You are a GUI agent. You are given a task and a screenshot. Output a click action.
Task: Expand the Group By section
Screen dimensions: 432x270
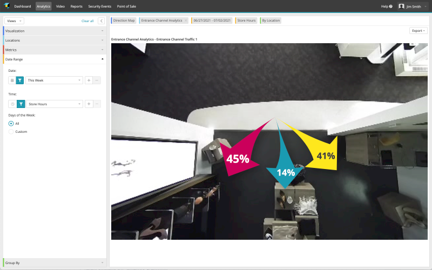pos(54,262)
